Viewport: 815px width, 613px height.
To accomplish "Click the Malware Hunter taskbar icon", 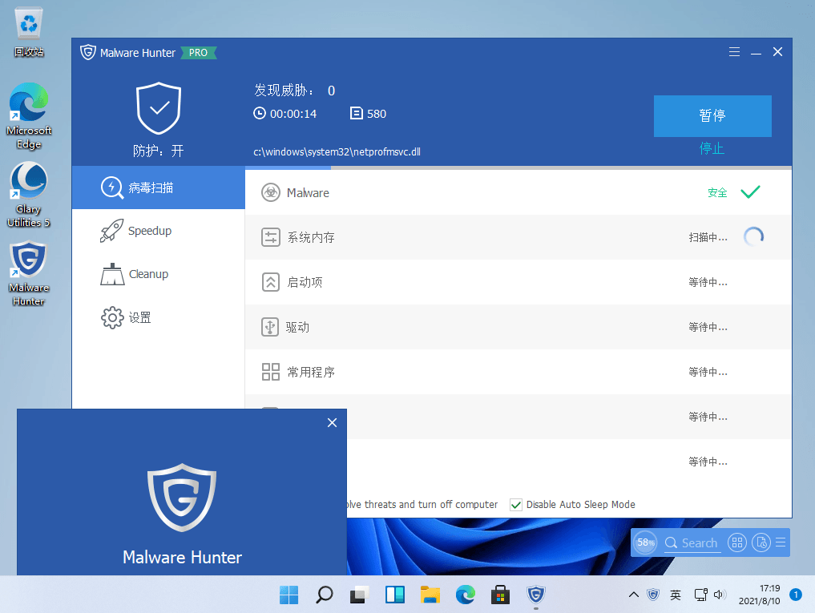I will [x=535, y=595].
